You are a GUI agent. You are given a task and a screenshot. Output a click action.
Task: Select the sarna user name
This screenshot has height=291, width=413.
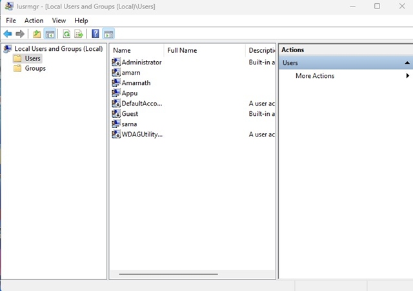coord(129,124)
